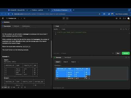Screen dimensions: 131x98
Task: Open the MySQL language dropdown
Action: 56,29
